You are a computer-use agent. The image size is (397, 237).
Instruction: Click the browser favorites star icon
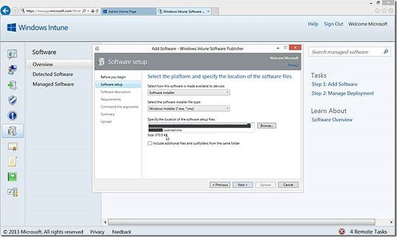click(x=384, y=11)
